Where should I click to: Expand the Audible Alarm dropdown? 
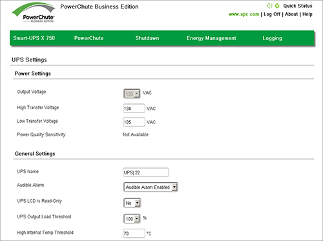coord(151,187)
